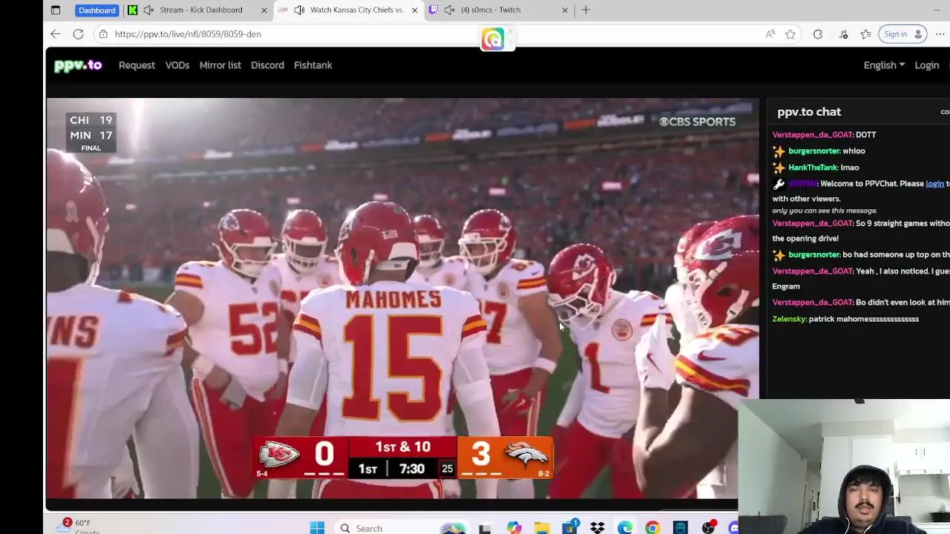
Task: Open the Request page
Action: coord(137,65)
